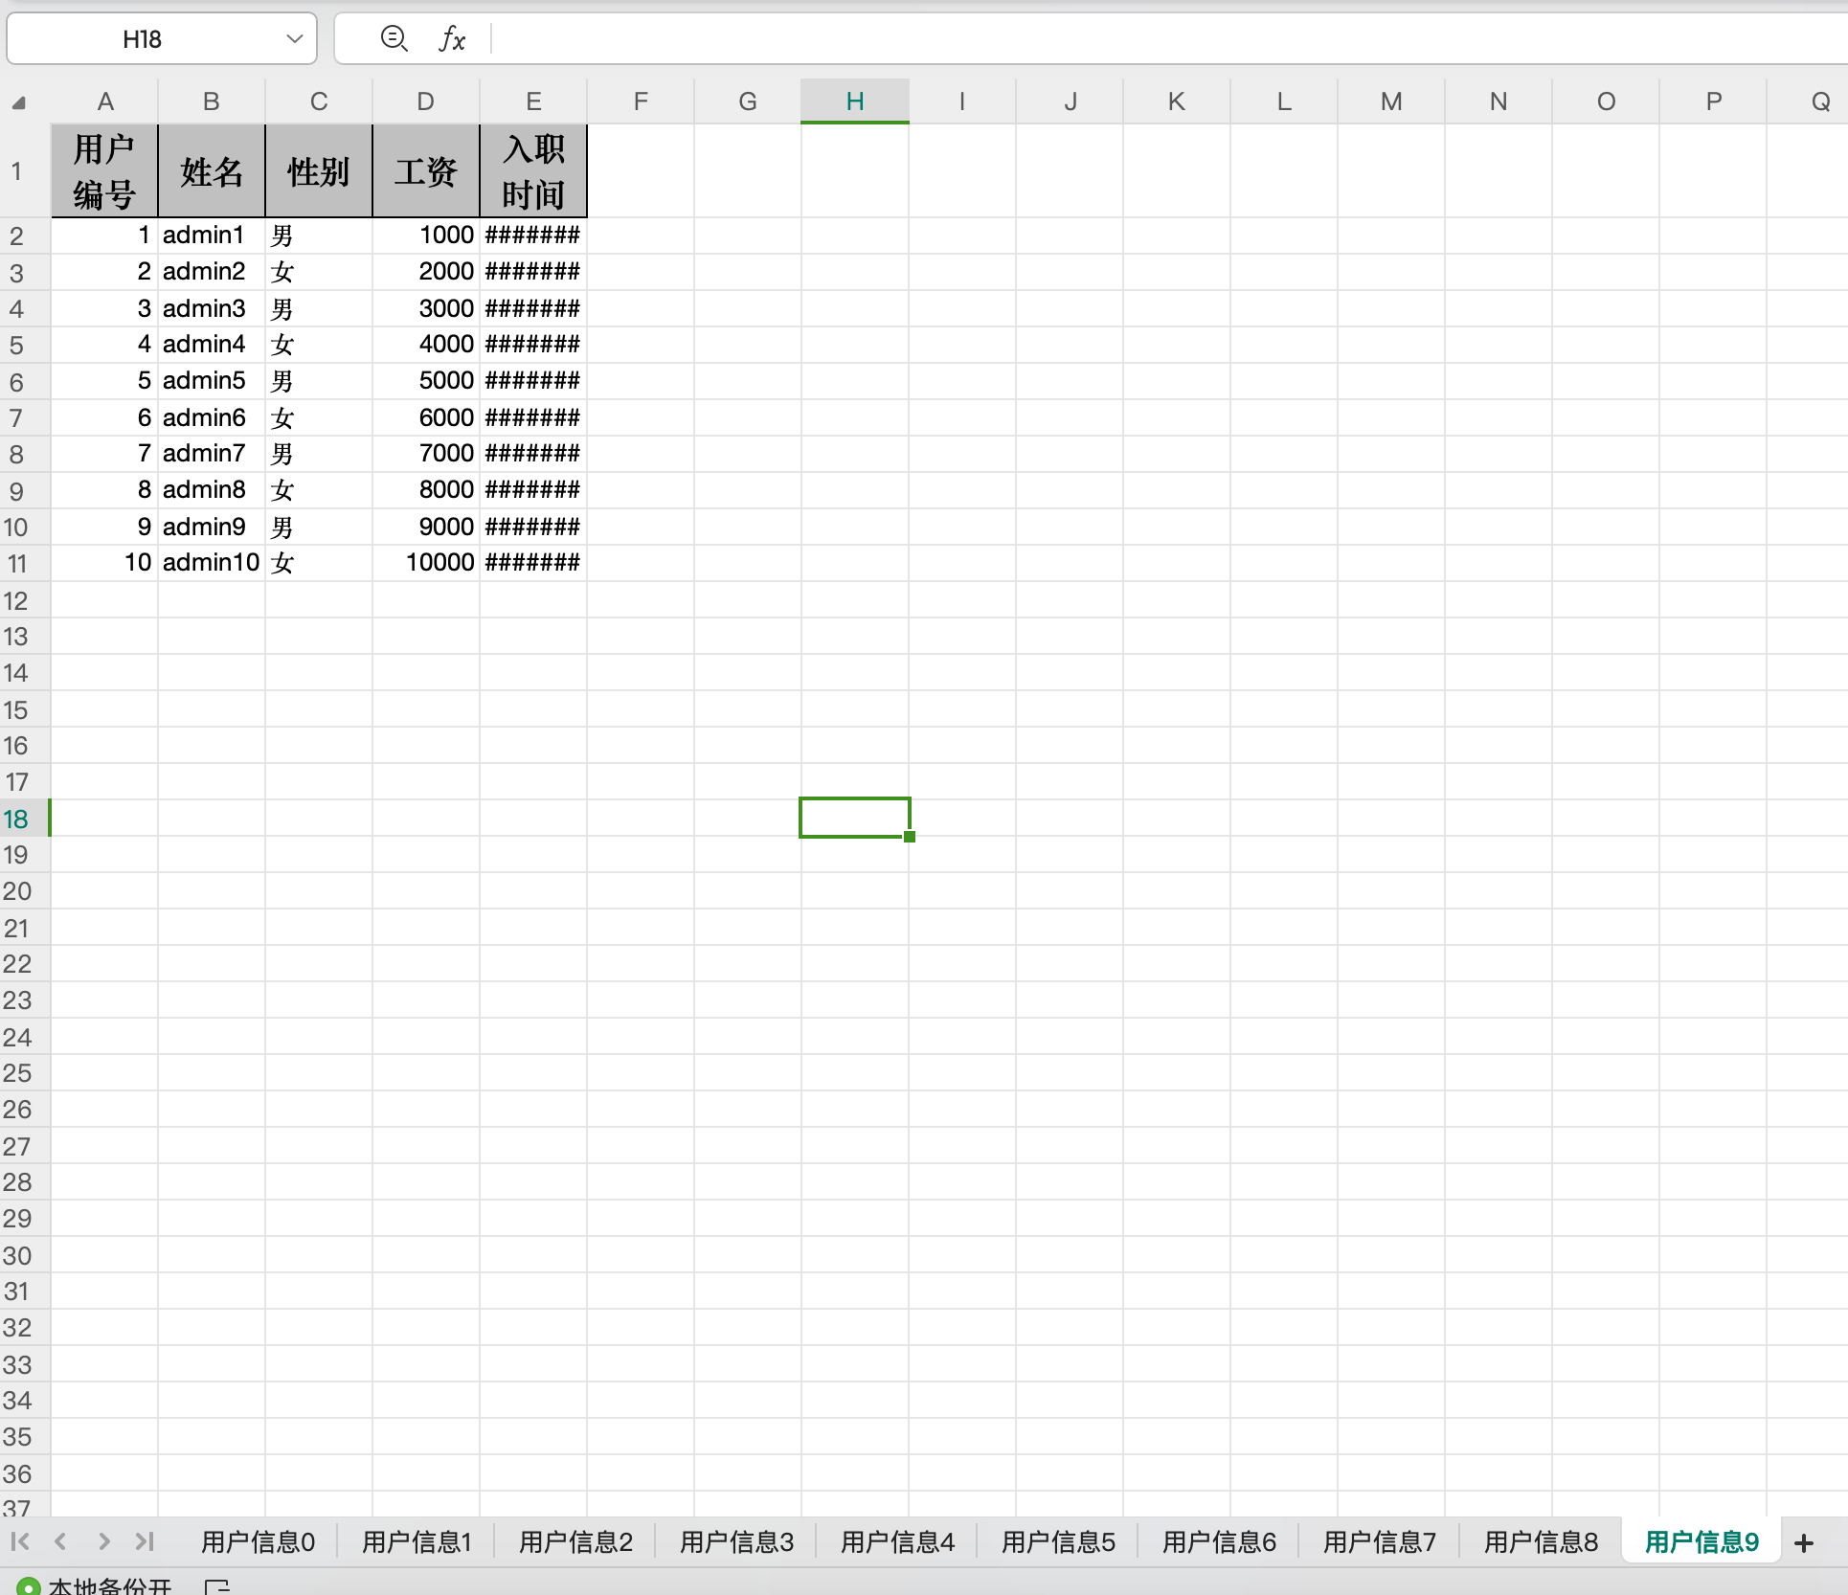1848x1595 pixels.
Task: Go to first sheet navigation arrow
Action: [20, 1541]
